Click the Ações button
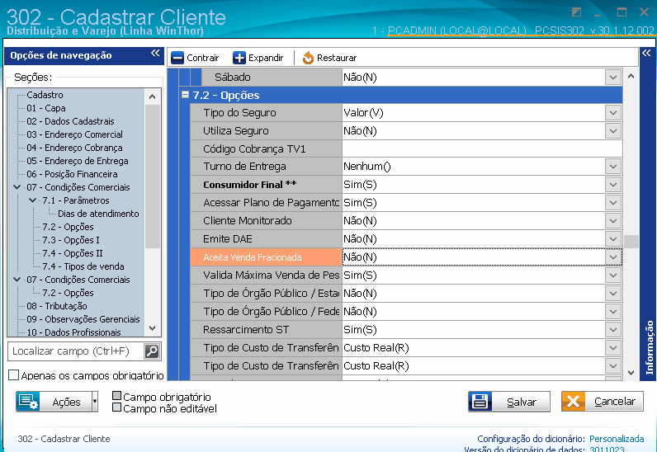 point(57,402)
